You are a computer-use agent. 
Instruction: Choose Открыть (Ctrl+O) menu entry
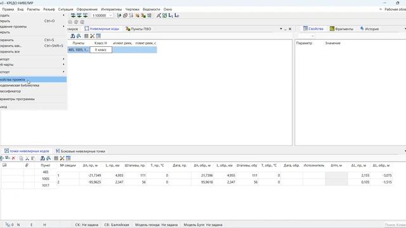(x=33, y=21)
